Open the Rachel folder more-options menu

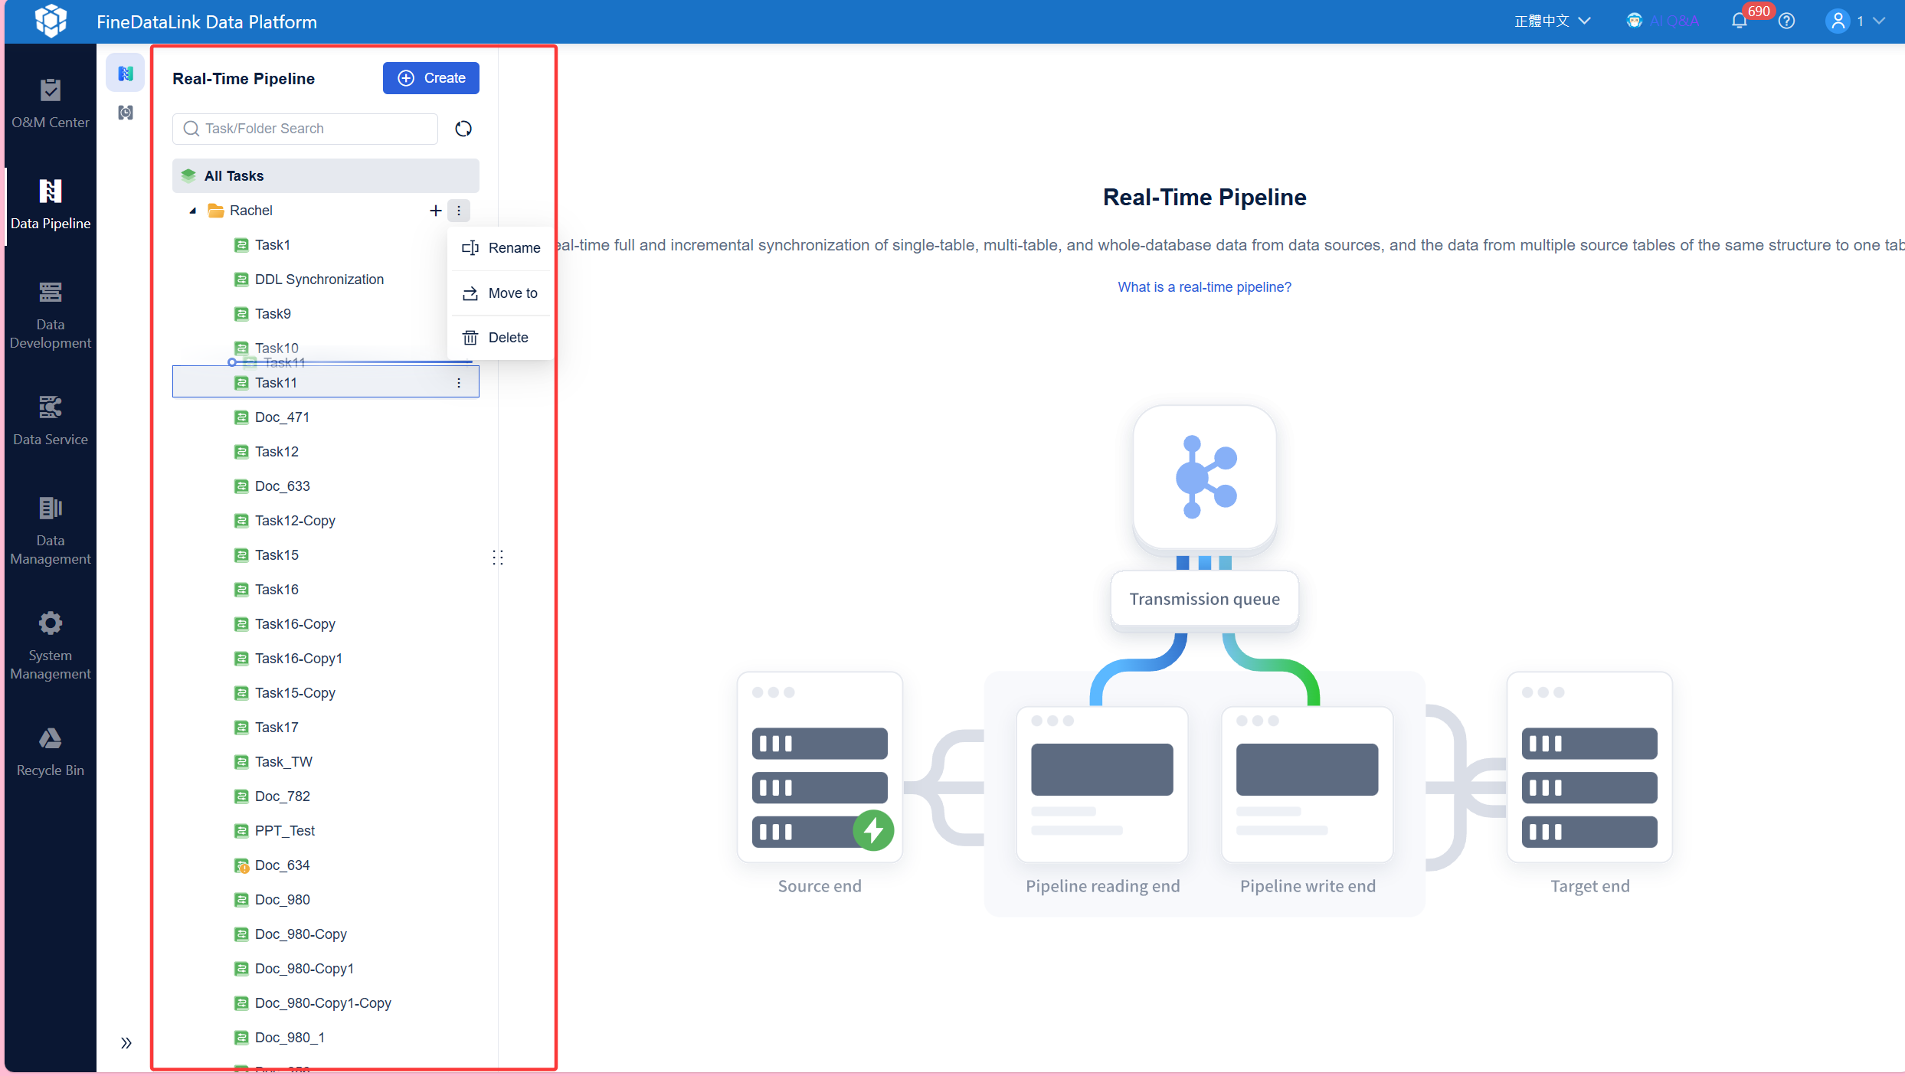(459, 211)
